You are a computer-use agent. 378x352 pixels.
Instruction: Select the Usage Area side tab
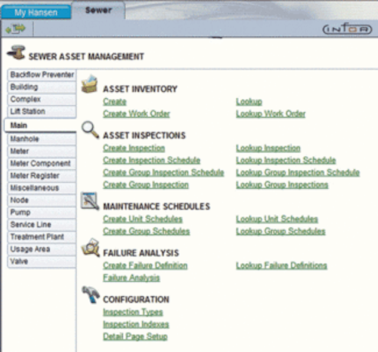tap(42, 249)
